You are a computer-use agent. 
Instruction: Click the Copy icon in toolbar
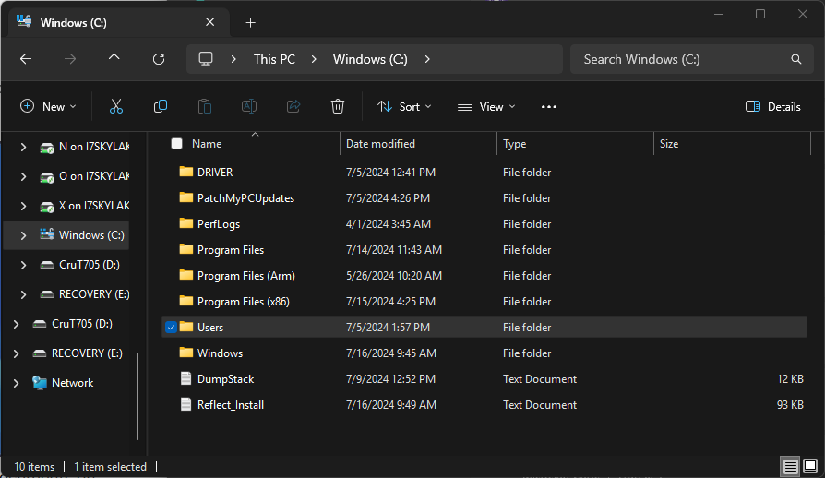pyautogui.click(x=161, y=107)
